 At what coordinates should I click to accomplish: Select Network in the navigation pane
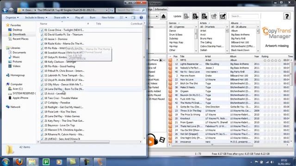[15, 107]
